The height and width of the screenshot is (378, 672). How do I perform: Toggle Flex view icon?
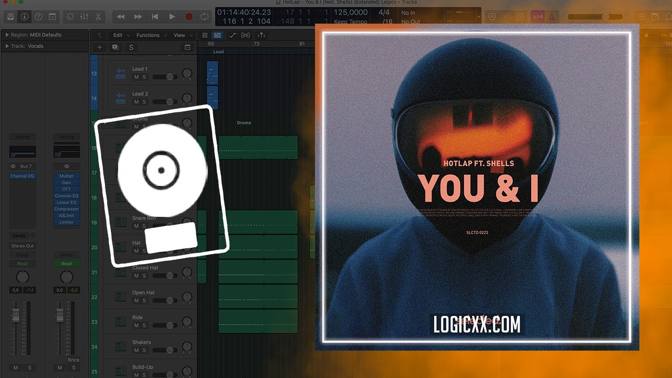pyautogui.click(x=246, y=35)
